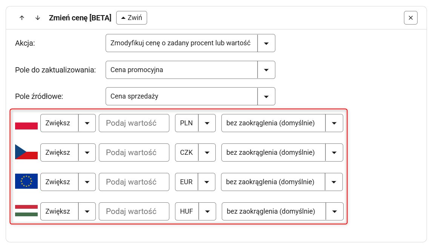This screenshot has height=248, width=433.
Task: Click the value input in CZK row
Action: pos(134,152)
